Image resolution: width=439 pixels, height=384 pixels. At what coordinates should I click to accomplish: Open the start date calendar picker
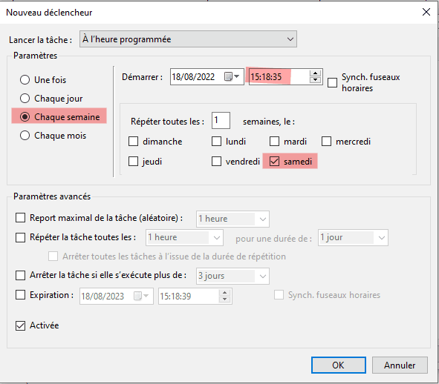(x=232, y=76)
